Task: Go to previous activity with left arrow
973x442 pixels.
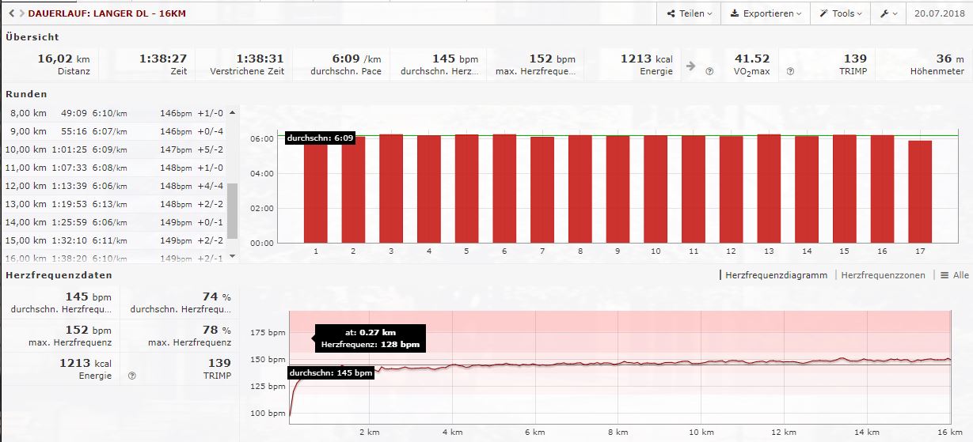Action: coord(10,13)
